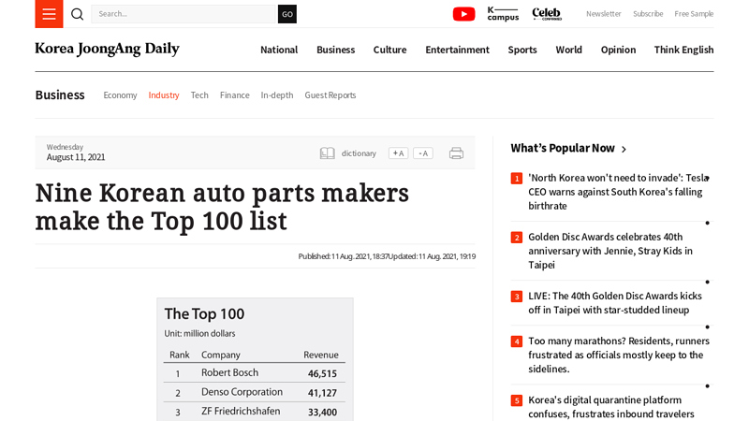Open the Opinion section

pos(618,50)
